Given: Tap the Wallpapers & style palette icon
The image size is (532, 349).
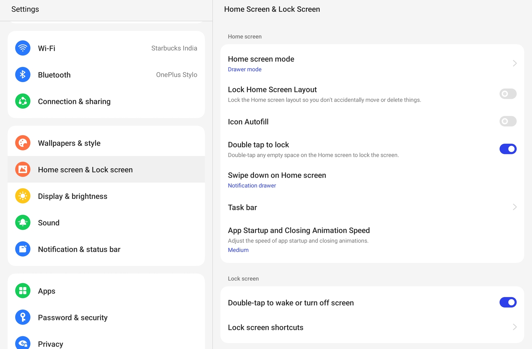Looking at the screenshot, I should click(23, 143).
